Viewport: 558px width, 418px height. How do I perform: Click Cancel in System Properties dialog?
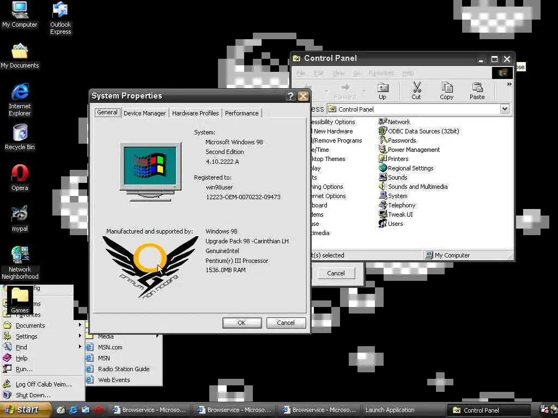click(286, 323)
